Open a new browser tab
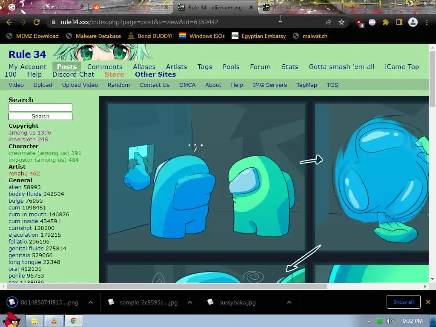Viewport: 436px width, 327px height. click(x=352, y=8)
